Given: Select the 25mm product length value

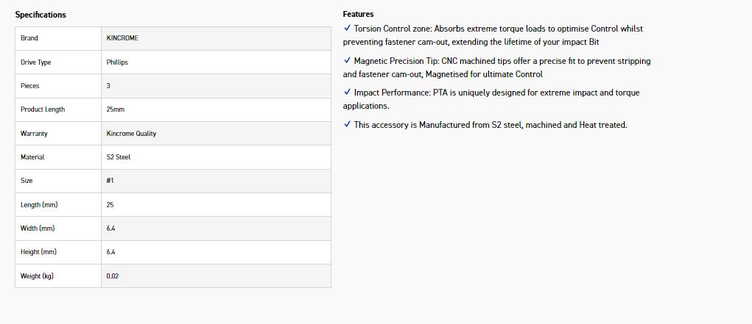Looking at the screenshot, I should tap(116, 109).
